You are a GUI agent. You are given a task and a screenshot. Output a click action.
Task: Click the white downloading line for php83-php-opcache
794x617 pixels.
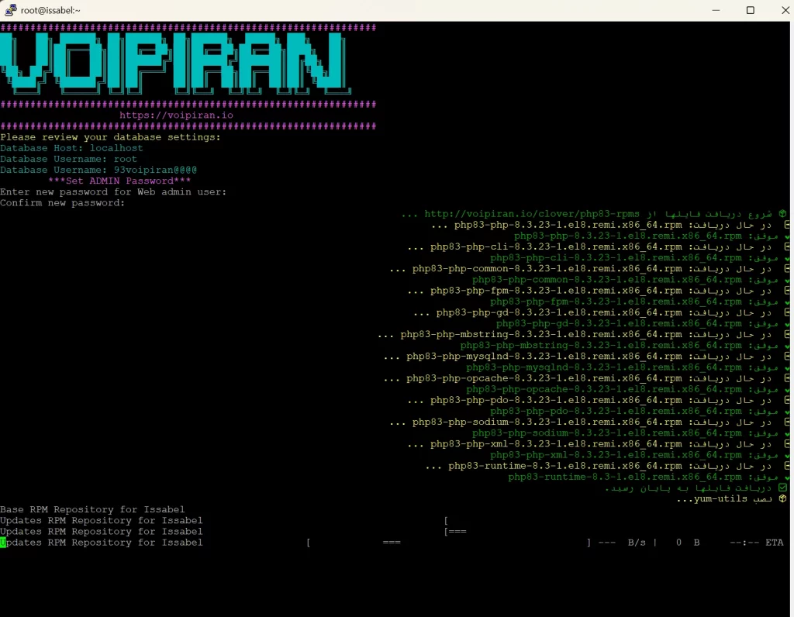[x=586, y=378]
